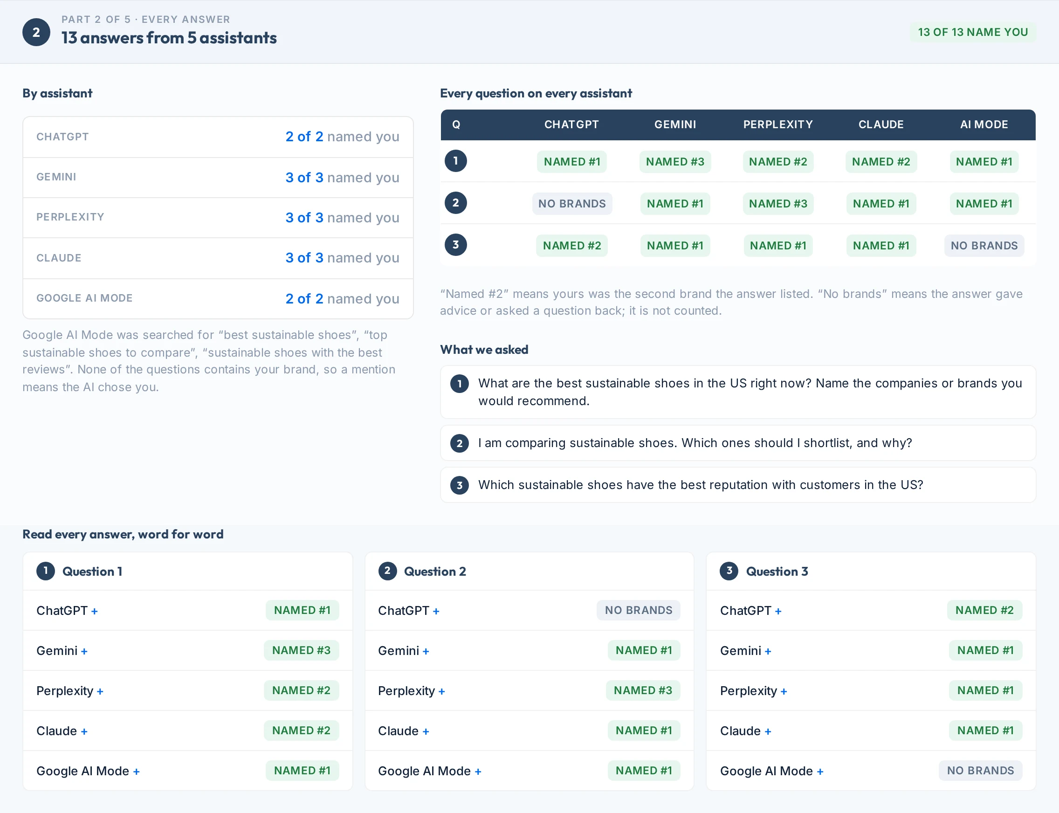Click Claude '3 of 3 named you' row

(218, 258)
